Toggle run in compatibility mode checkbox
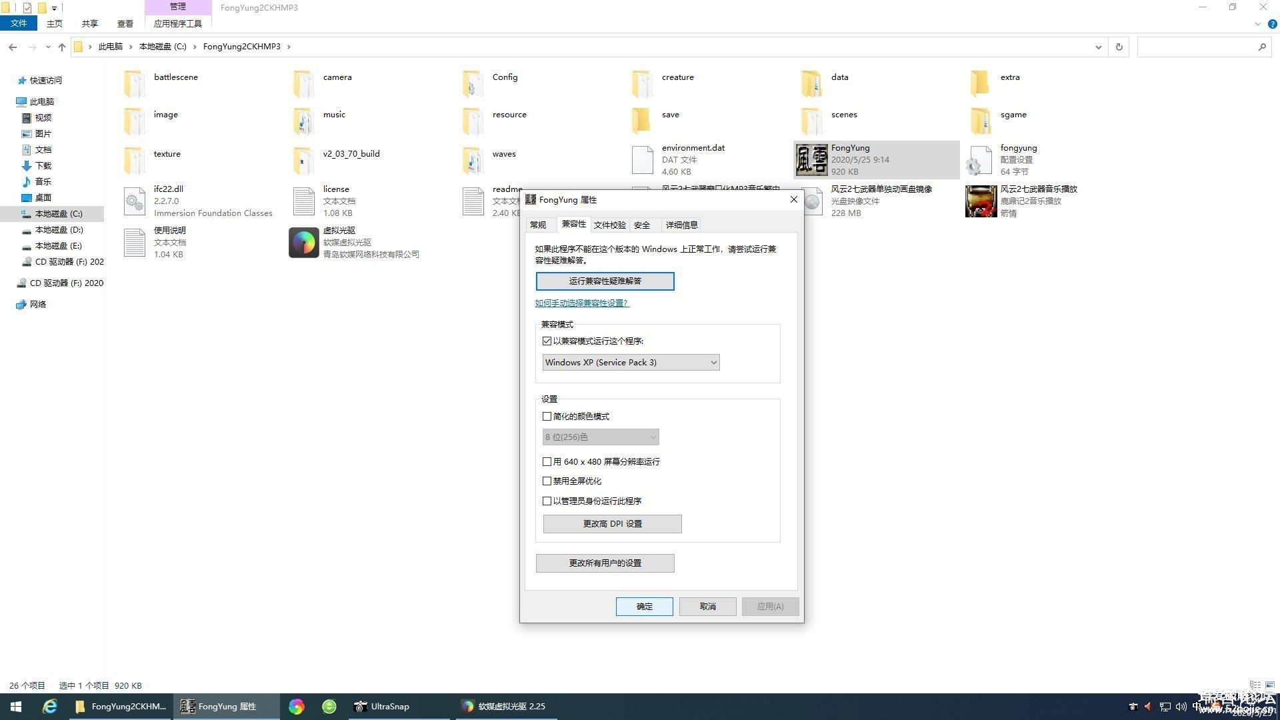Viewport: 1280px width, 720px height. pos(547,341)
